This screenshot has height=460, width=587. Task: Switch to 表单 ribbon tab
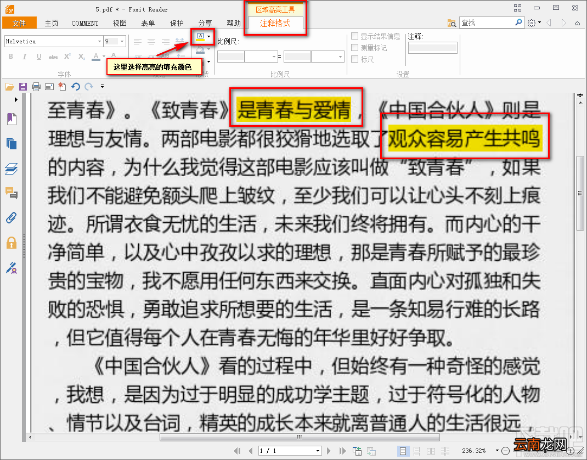coord(148,23)
